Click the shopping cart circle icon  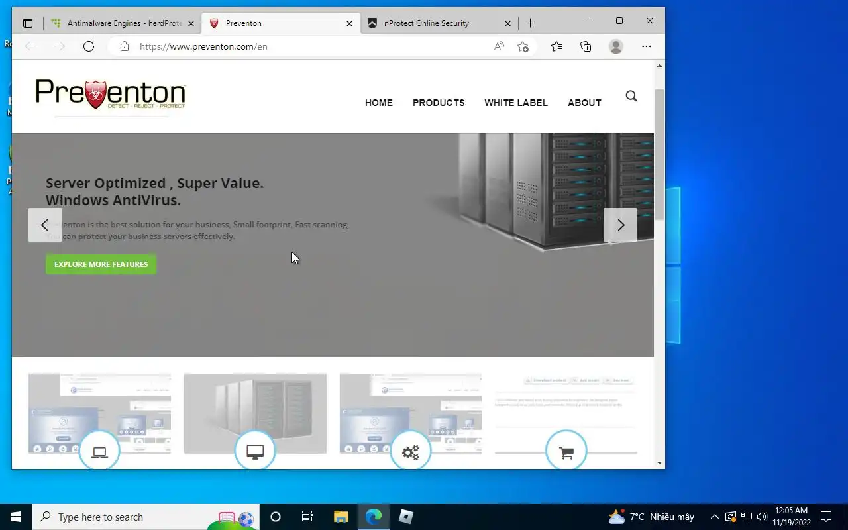[x=566, y=452]
